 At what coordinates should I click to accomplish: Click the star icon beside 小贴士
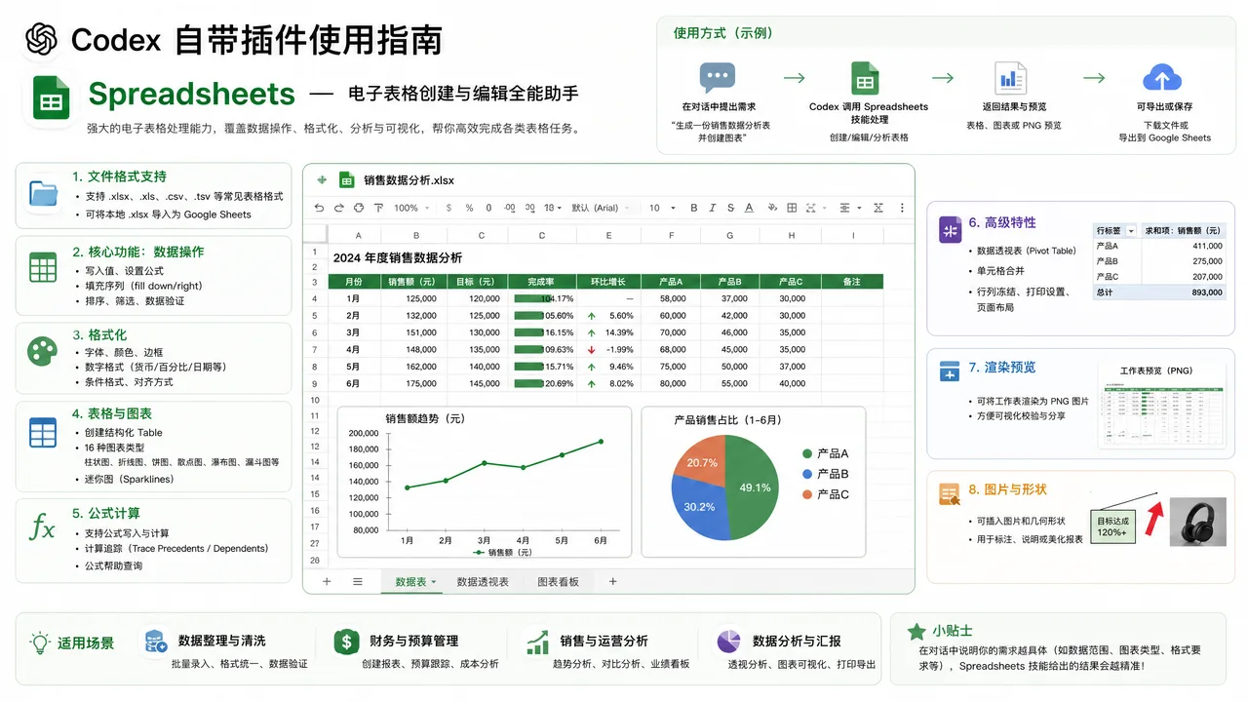click(x=916, y=631)
